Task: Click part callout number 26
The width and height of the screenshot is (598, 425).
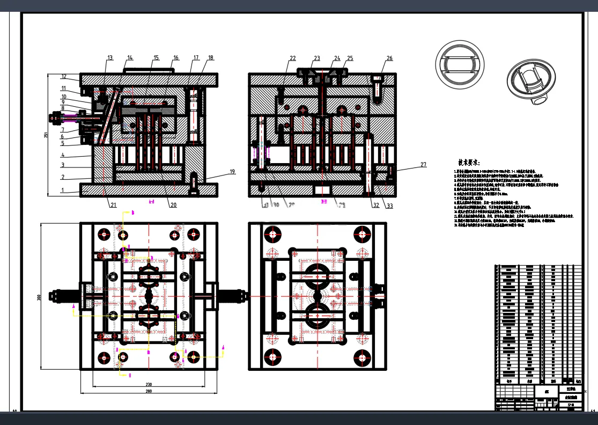Action: (x=389, y=58)
